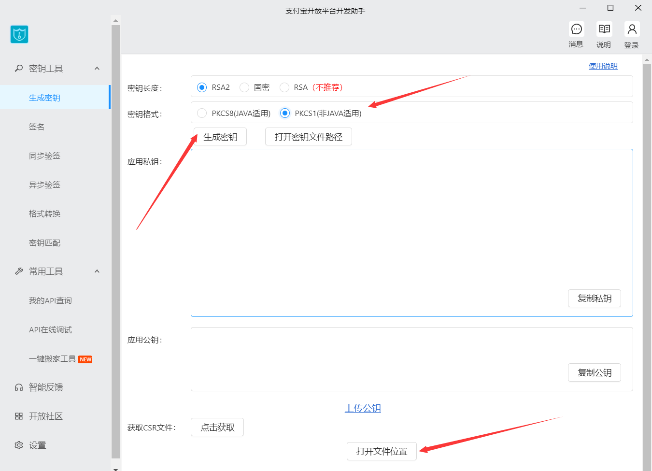Collapse the 密钥工具 section chevron

click(x=97, y=69)
